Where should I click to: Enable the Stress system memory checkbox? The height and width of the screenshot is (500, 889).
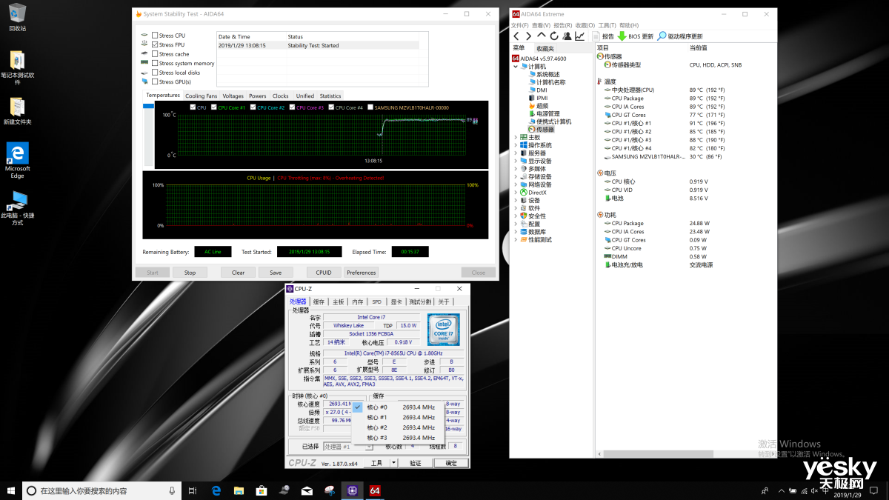coord(155,64)
